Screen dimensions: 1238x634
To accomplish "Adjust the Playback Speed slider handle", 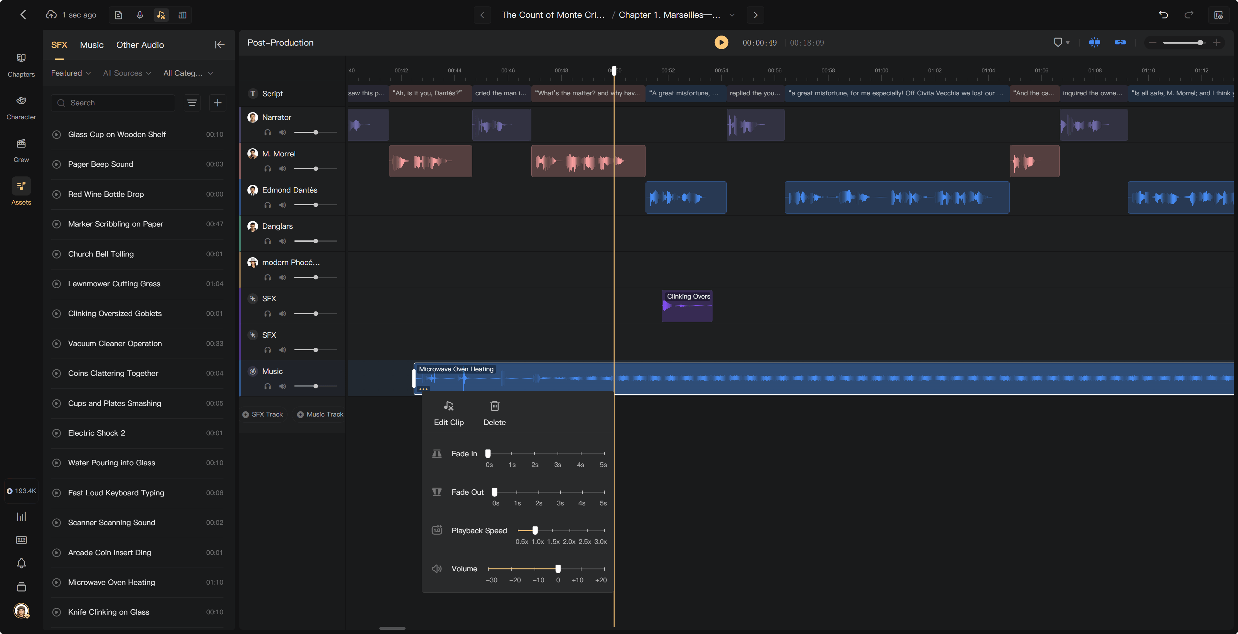I will [x=535, y=530].
